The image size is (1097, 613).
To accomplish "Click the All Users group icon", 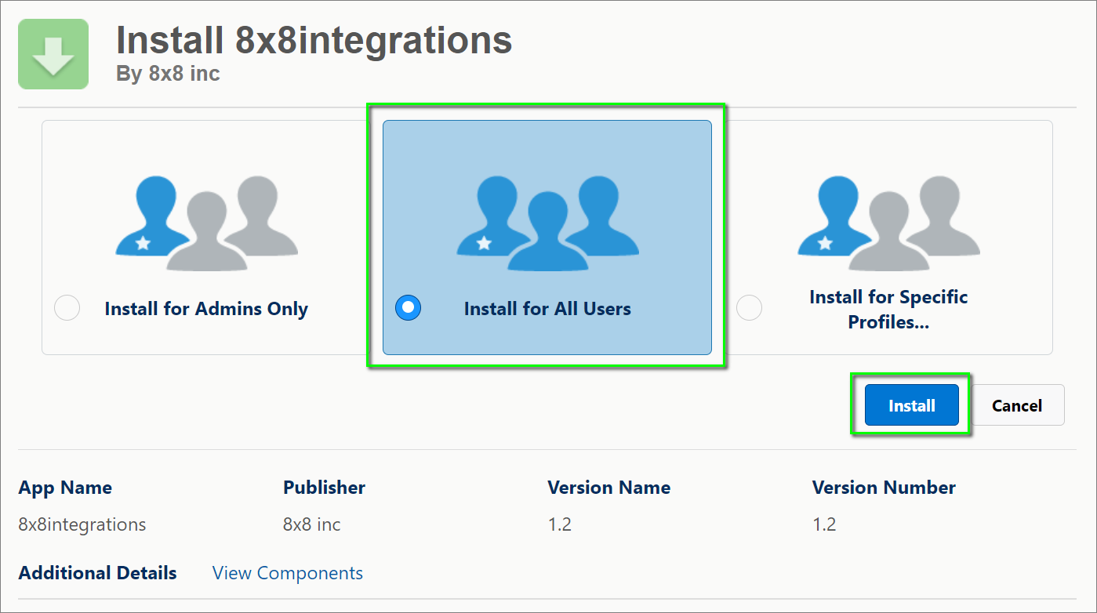I will pos(547,223).
